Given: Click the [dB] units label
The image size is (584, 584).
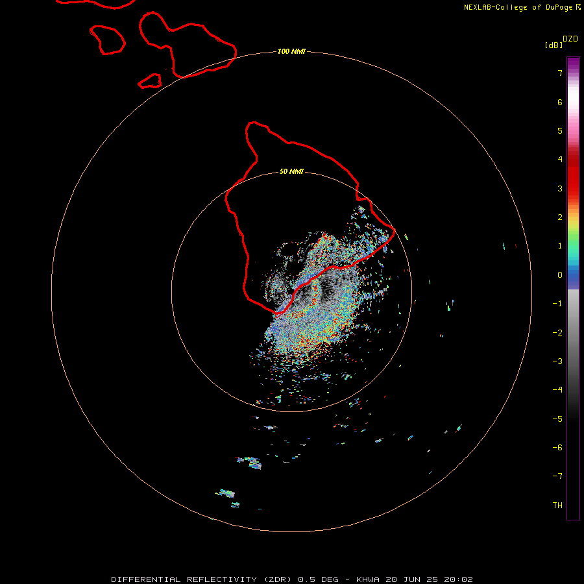Looking at the screenshot, I should pyautogui.click(x=554, y=45).
